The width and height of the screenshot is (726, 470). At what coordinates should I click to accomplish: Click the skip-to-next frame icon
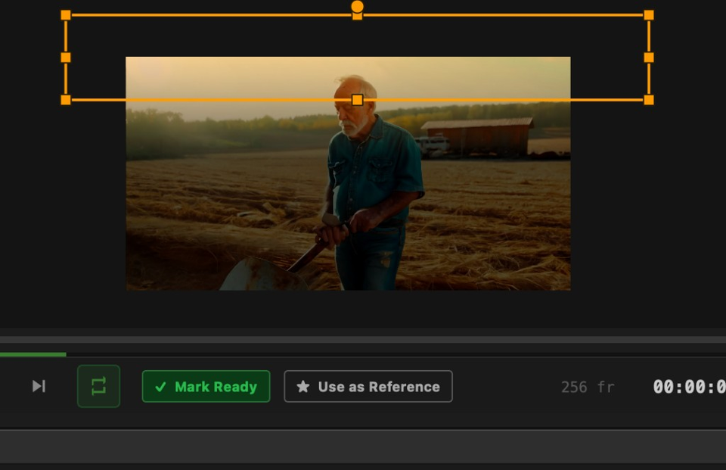point(39,386)
